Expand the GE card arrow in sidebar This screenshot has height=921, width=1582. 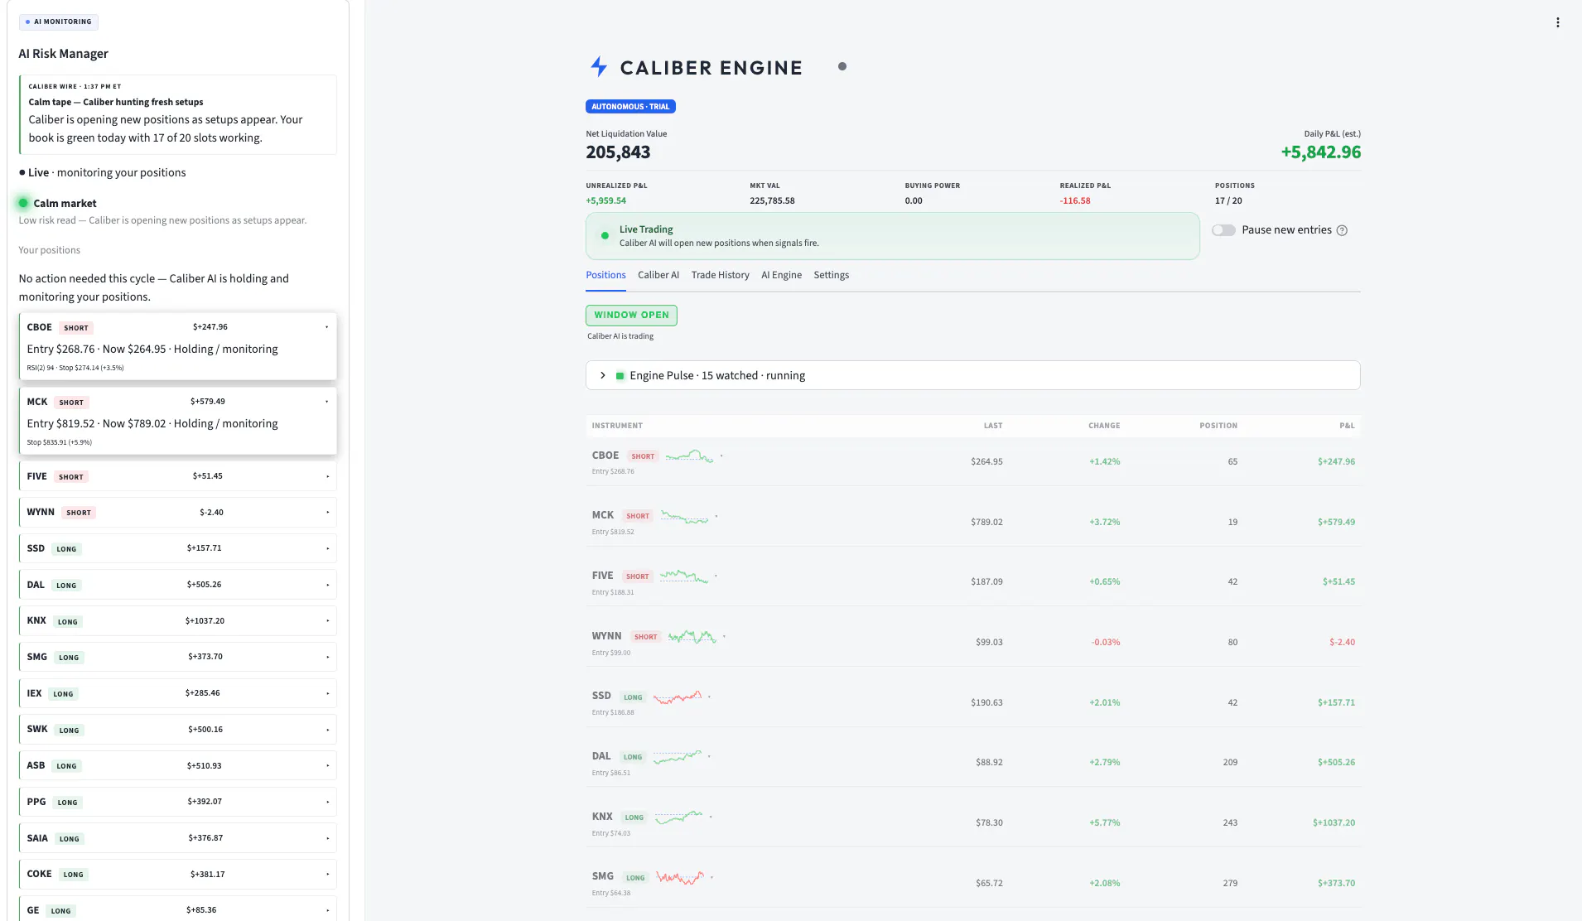point(327,910)
